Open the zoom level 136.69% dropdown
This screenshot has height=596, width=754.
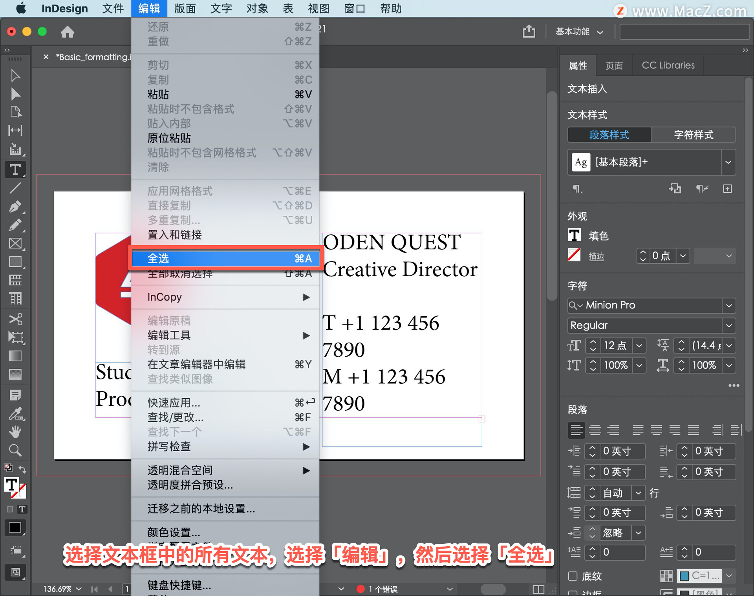(x=79, y=589)
